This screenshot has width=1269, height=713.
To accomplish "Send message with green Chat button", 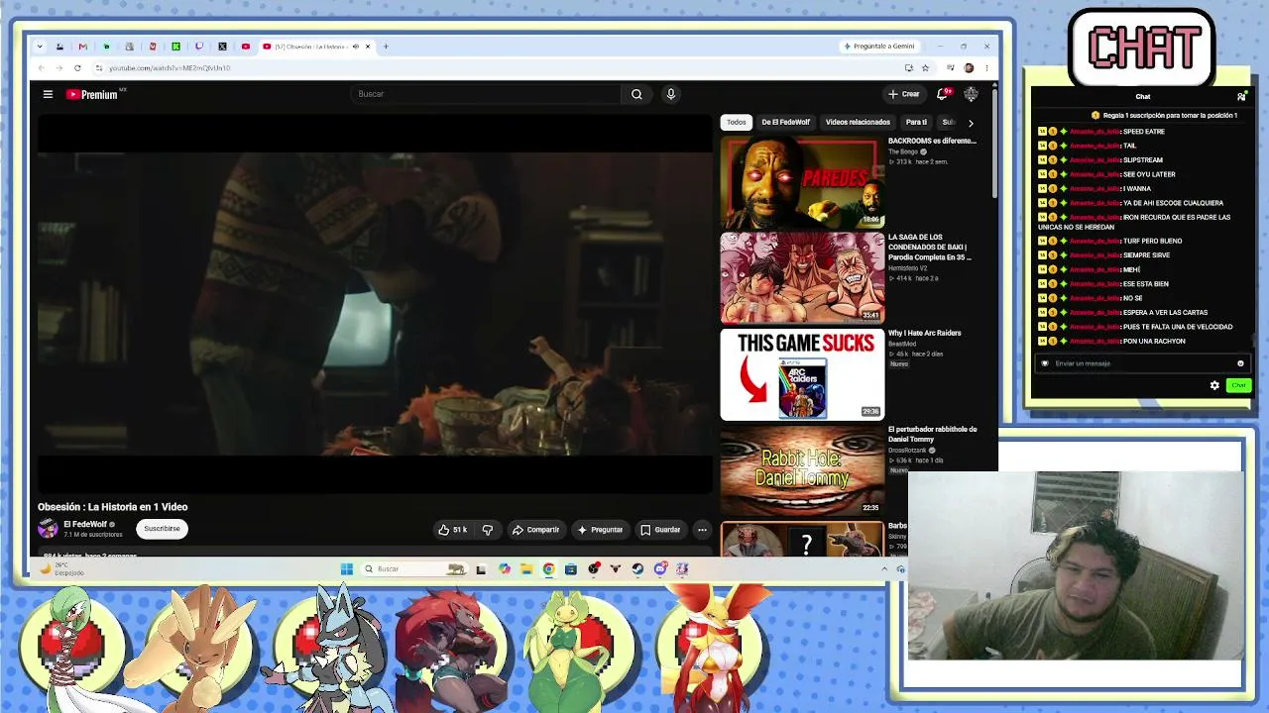I will [1238, 385].
